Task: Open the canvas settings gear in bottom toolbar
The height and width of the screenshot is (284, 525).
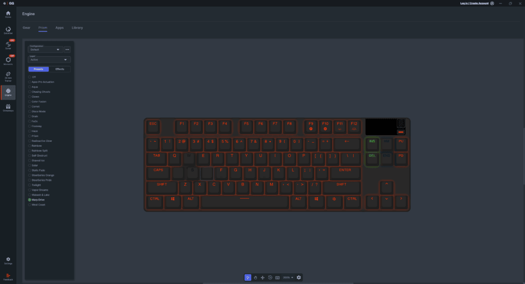Action: 299,278
